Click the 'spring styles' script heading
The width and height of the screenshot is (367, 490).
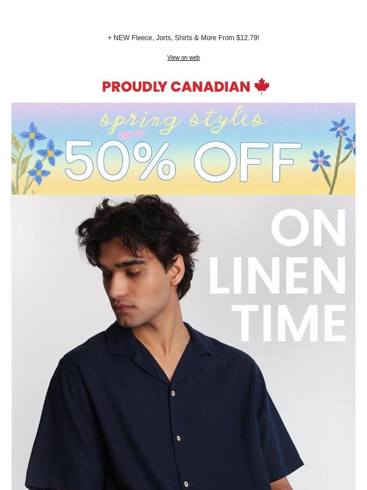[x=183, y=120]
